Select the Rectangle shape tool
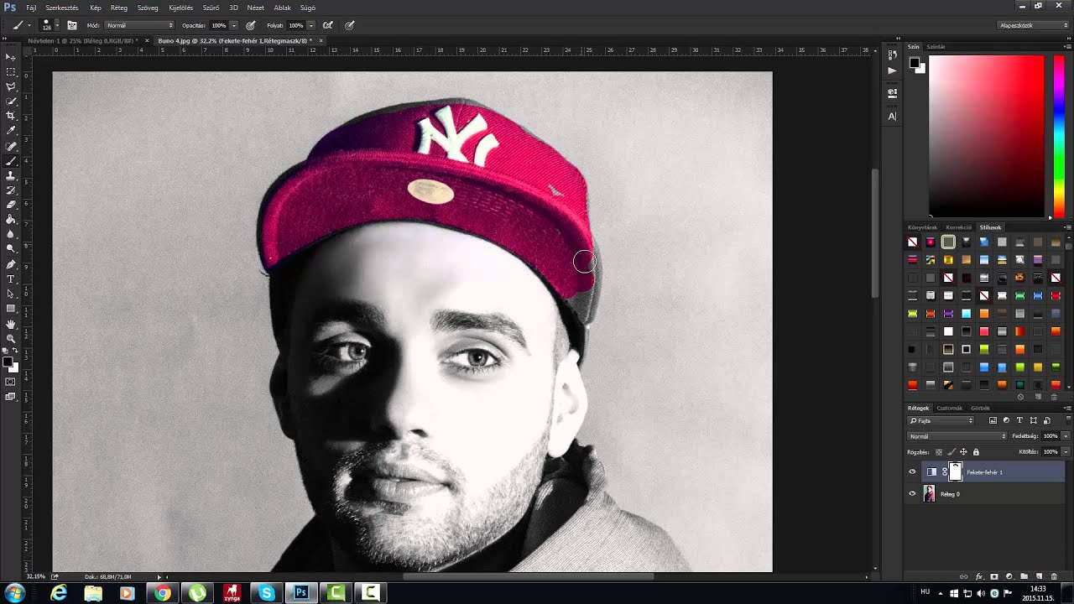The width and height of the screenshot is (1074, 604). click(11, 309)
